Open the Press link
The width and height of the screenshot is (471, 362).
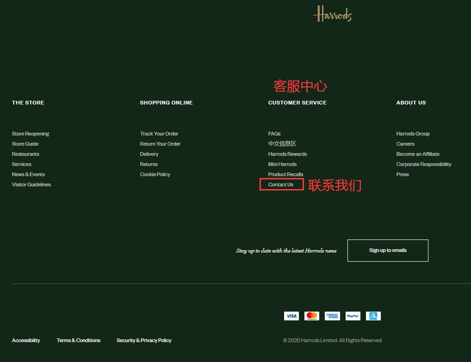coord(403,174)
